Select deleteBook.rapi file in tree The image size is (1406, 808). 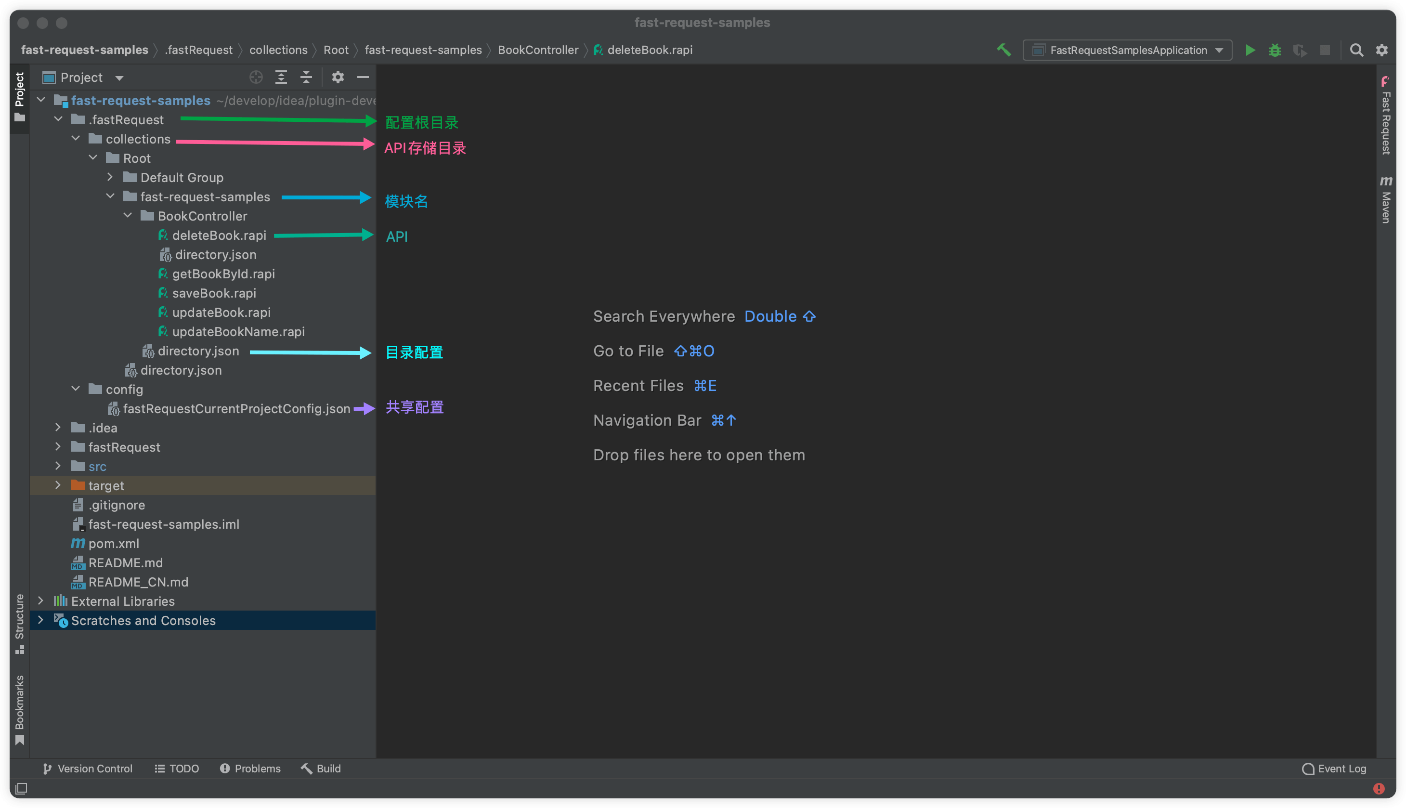tap(219, 235)
